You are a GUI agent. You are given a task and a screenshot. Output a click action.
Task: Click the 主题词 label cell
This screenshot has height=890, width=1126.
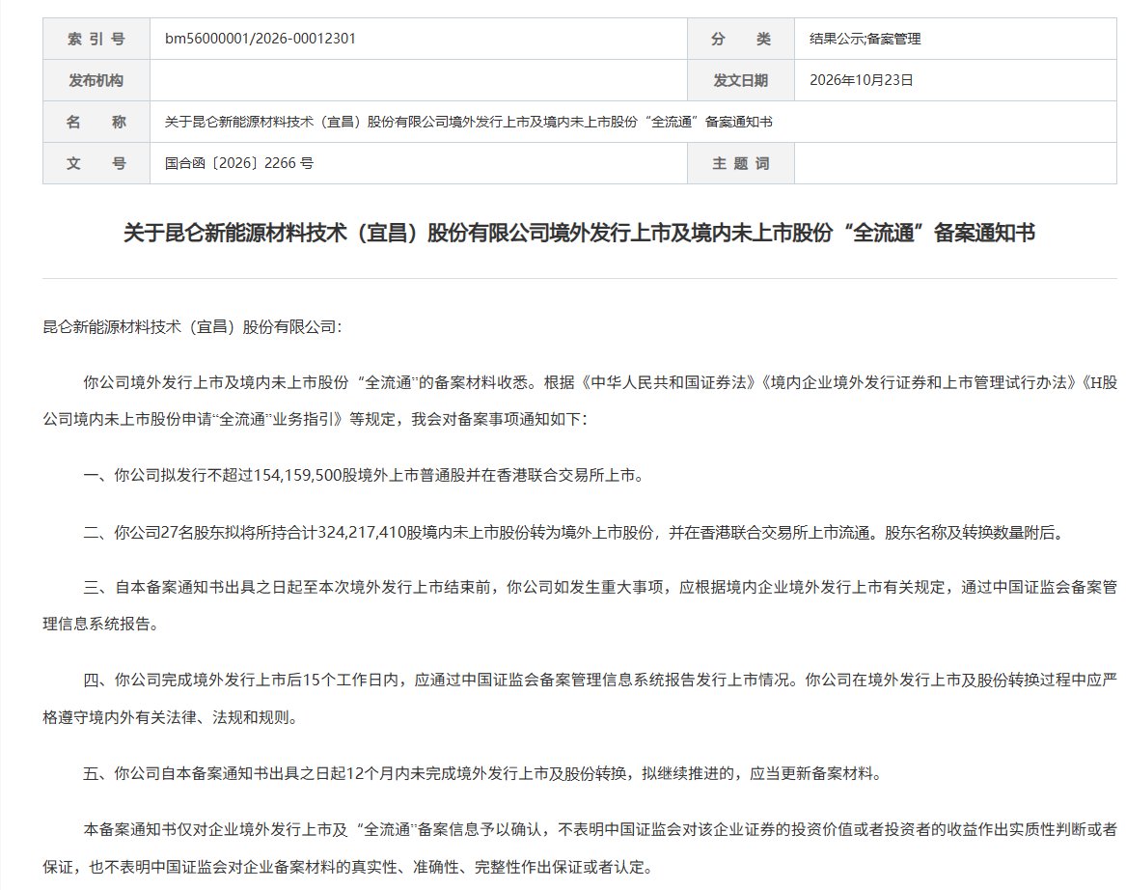pos(740,163)
